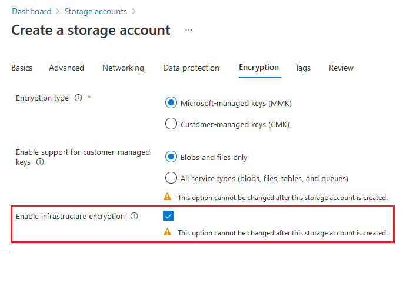Open the Review tab
403x296 pixels.
341,68
